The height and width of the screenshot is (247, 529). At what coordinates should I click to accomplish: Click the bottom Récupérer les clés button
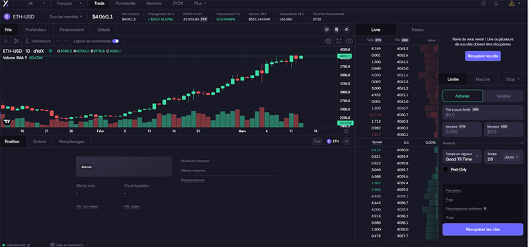tap(483, 229)
